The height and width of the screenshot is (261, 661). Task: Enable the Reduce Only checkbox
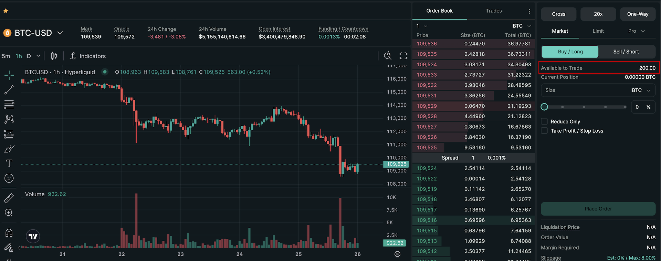pos(544,121)
